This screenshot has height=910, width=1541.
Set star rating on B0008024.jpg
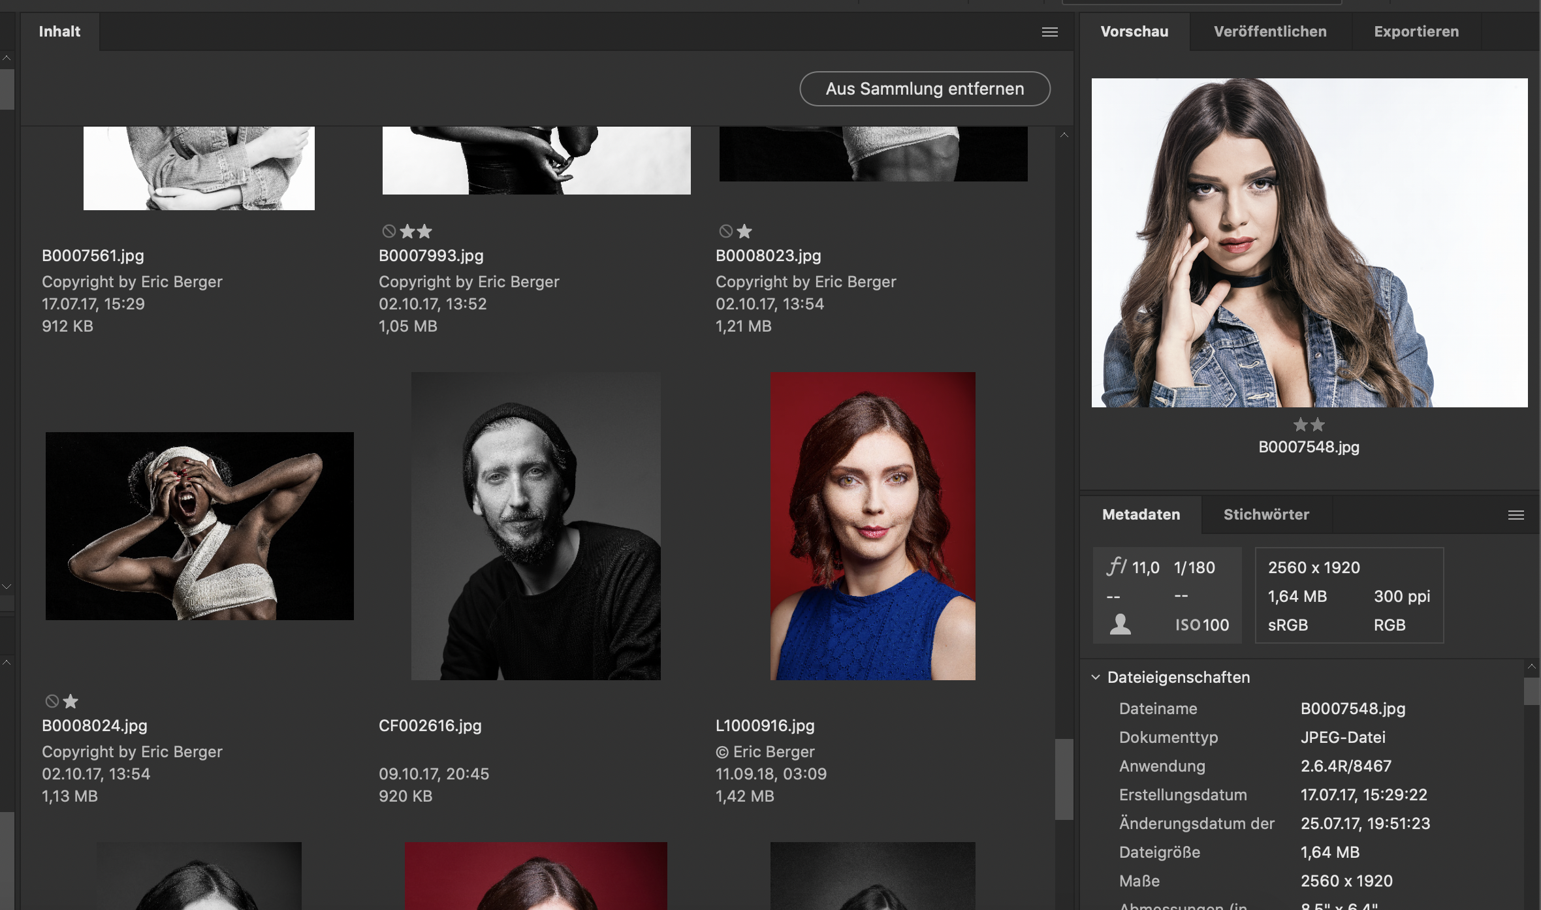point(71,701)
